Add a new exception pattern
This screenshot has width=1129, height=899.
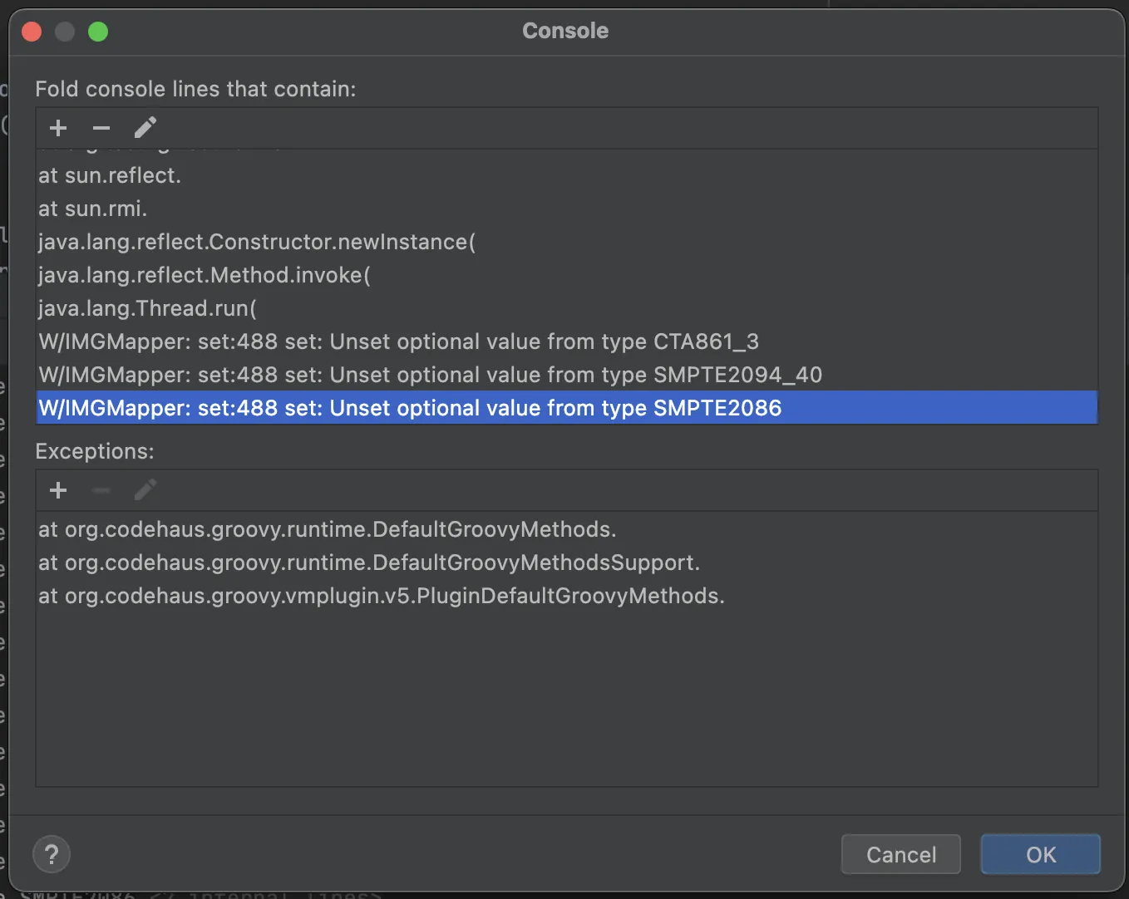[x=58, y=490]
